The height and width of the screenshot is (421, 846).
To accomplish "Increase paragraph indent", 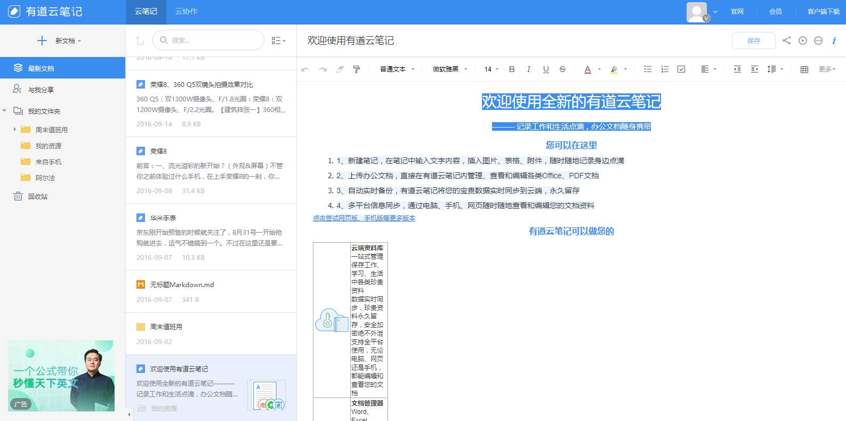I will tap(737, 69).
